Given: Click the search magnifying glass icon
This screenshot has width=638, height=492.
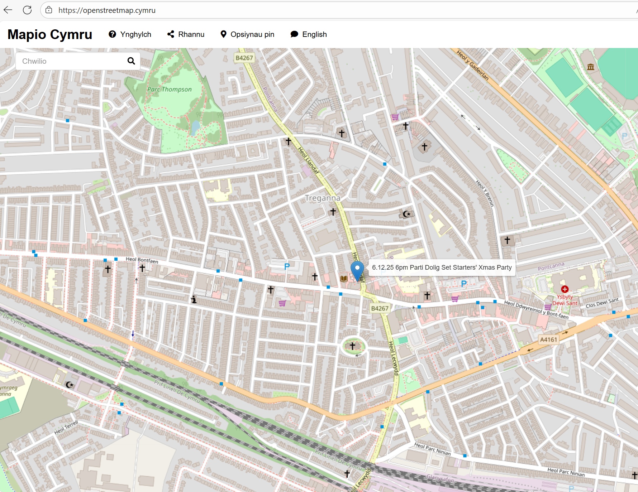Looking at the screenshot, I should [x=131, y=61].
